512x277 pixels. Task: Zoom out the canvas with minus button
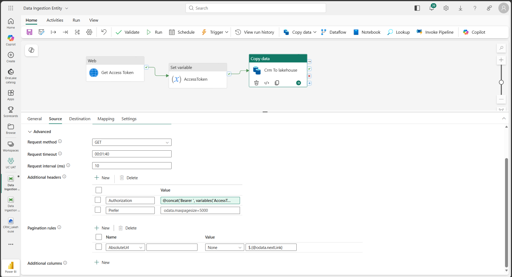[x=501, y=99]
